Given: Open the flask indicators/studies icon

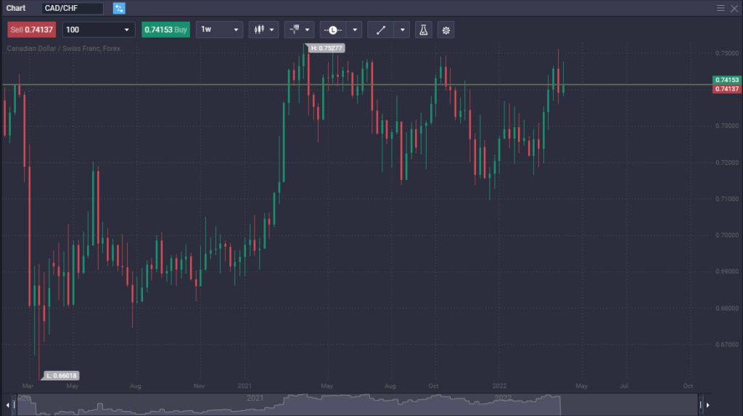Looking at the screenshot, I should pos(423,30).
